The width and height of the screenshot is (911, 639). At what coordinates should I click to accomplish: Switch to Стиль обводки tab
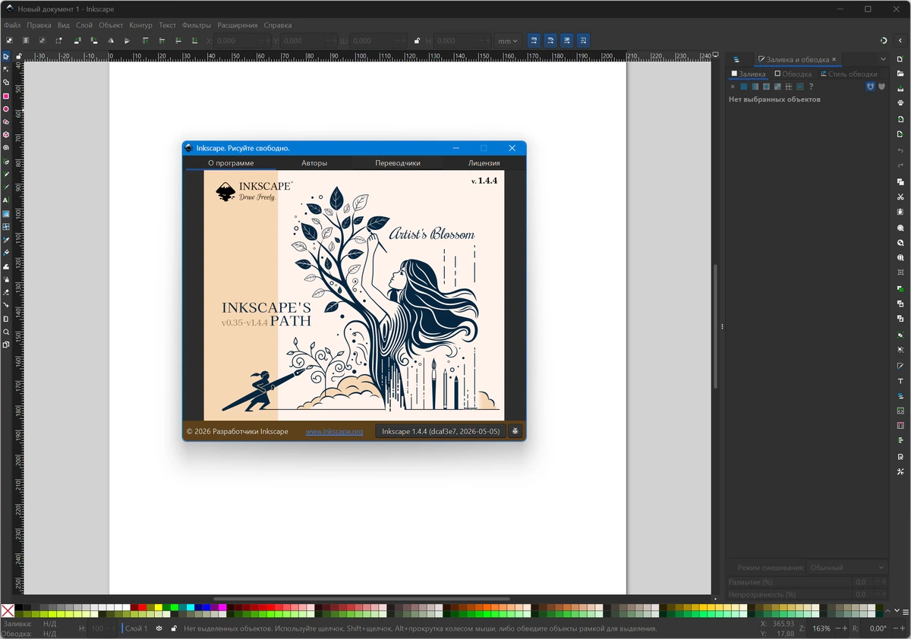(848, 74)
